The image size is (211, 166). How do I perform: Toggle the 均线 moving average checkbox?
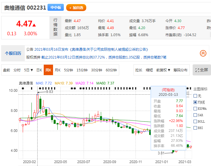coord(195,102)
